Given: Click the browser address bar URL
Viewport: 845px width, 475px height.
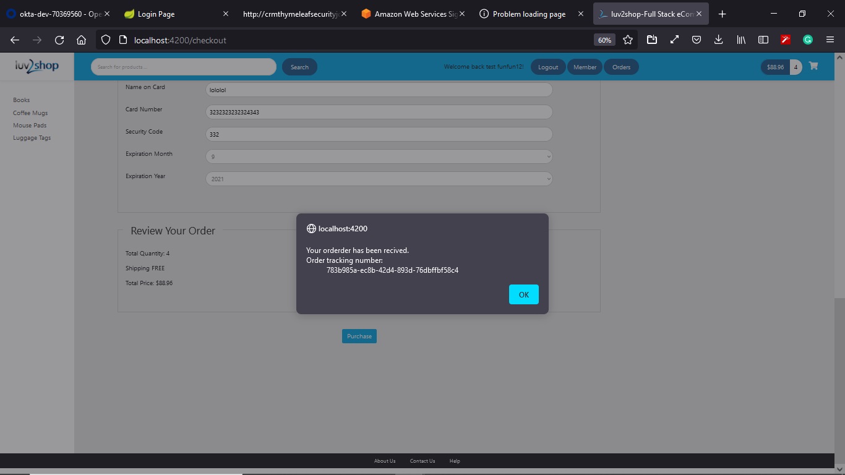Looking at the screenshot, I should pyautogui.click(x=180, y=40).
